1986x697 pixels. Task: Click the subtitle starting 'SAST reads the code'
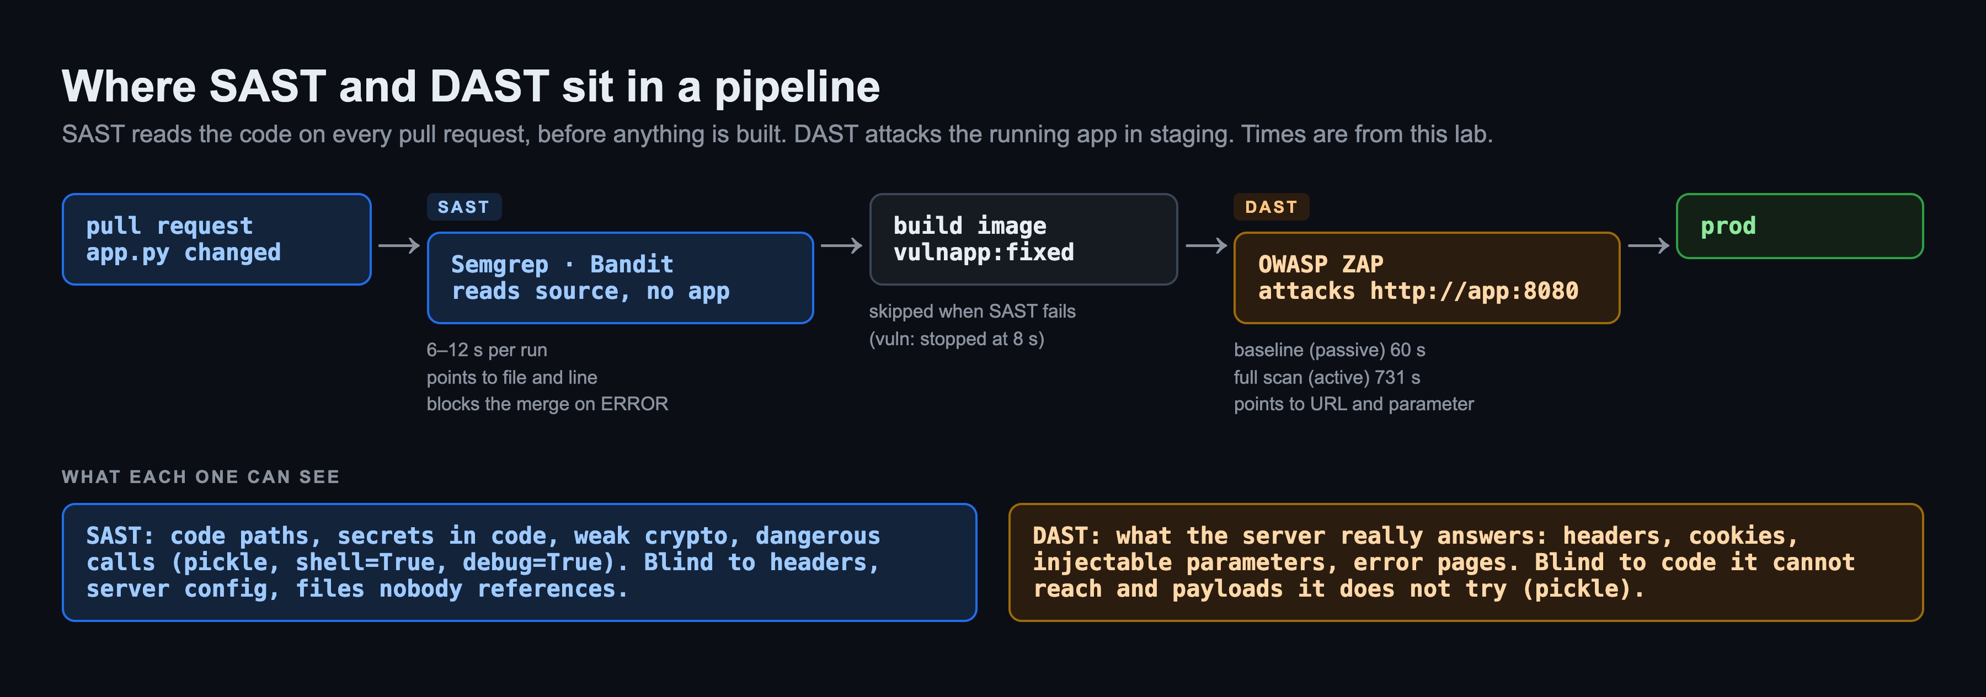pos(777,134)
